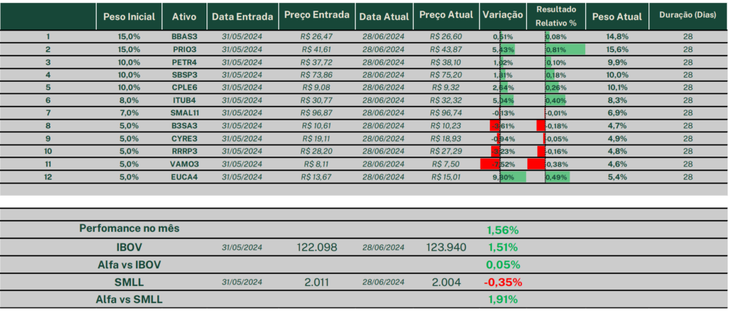
Task: Click current price R$ 27,29
Action: (x=446, y=151)
